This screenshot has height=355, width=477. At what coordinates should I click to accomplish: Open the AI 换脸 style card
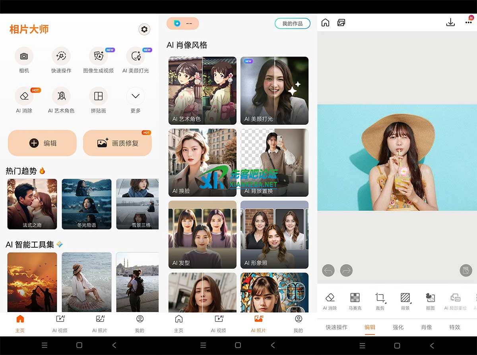pyautogui.click(x=202, y=163)
